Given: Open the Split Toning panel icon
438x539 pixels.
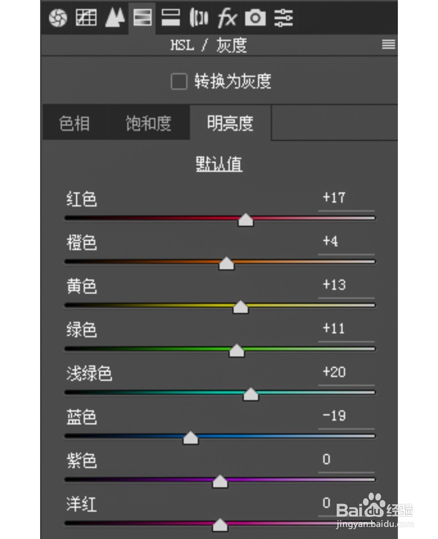Looking at the screenshot, I should 171,18.
